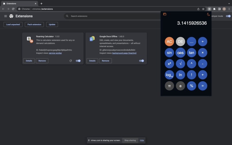Open a new browser tab
The image size is (232, 145).
tap(41, 3)
